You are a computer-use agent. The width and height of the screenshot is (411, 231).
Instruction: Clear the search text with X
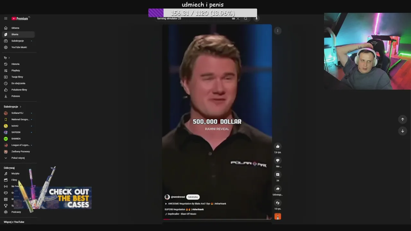[x=238, y=19]
